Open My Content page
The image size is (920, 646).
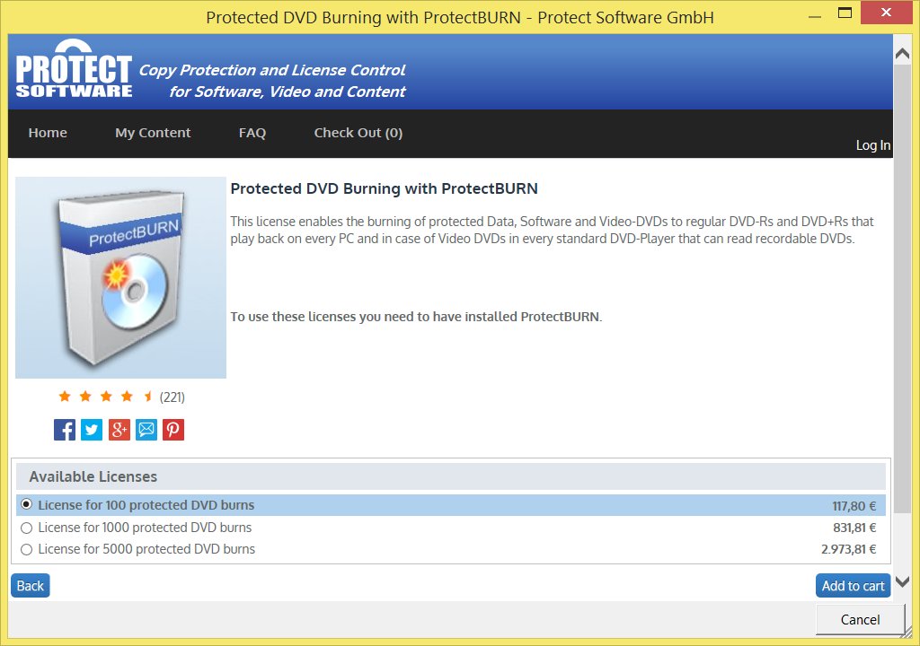click(x=153, y=133)
